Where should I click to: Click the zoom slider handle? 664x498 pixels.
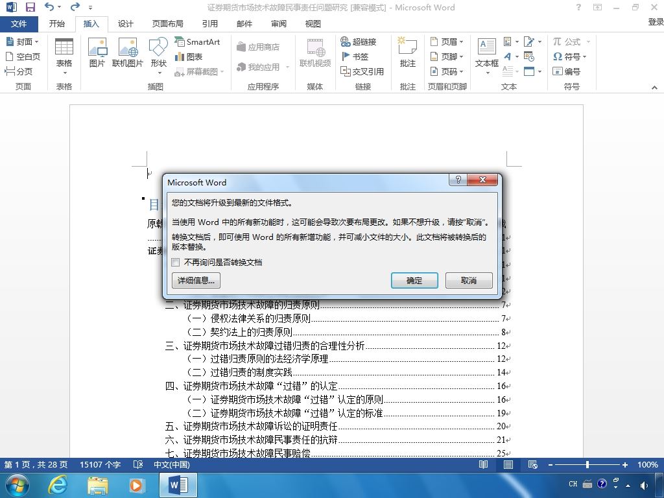587,464
